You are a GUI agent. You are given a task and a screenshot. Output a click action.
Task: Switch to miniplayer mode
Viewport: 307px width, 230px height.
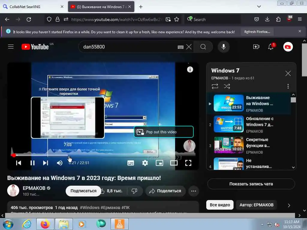159,163
